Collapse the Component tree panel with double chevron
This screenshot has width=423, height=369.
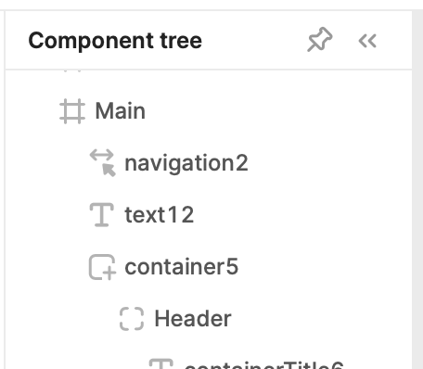[367, 41]
